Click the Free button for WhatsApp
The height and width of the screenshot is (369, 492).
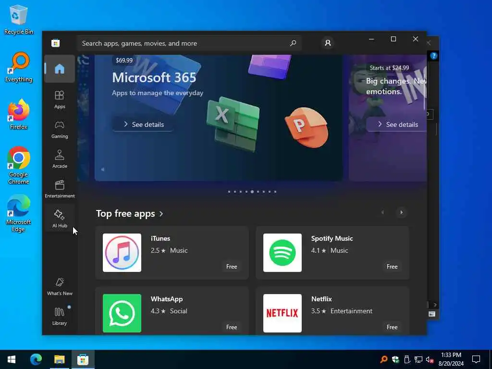click(x=232, y=327)
